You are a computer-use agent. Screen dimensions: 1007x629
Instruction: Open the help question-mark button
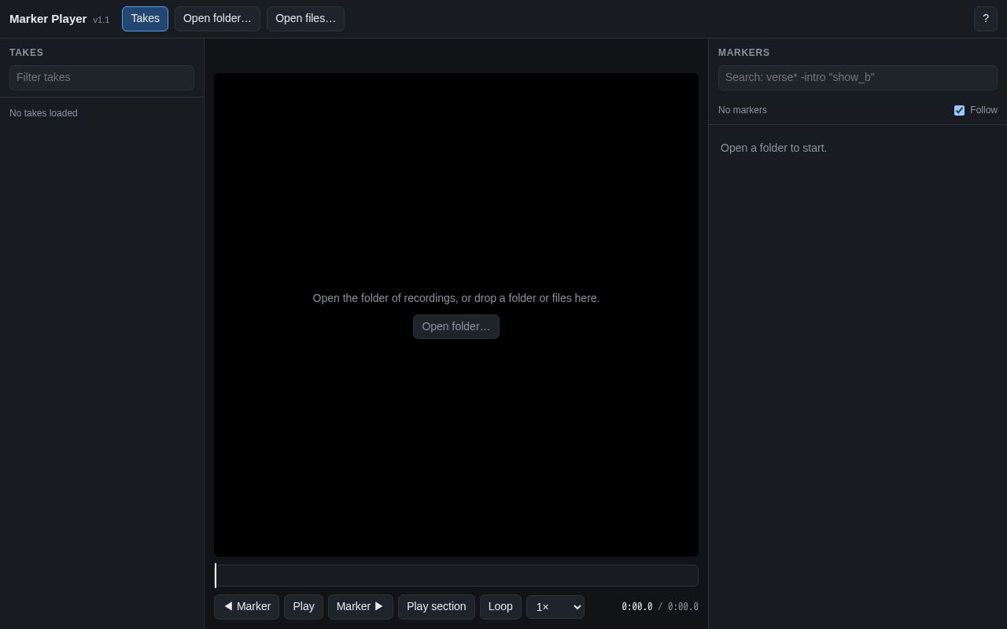click(986, 19)
